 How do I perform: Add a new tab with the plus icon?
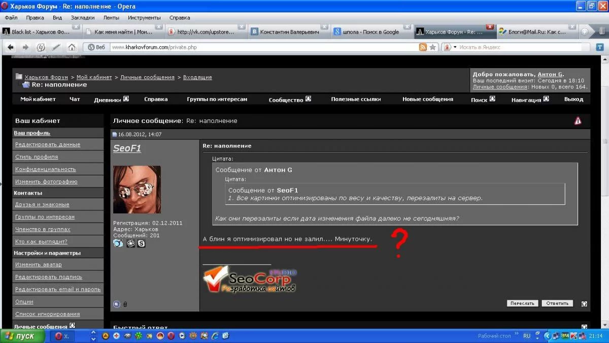[x=585, y=32]
